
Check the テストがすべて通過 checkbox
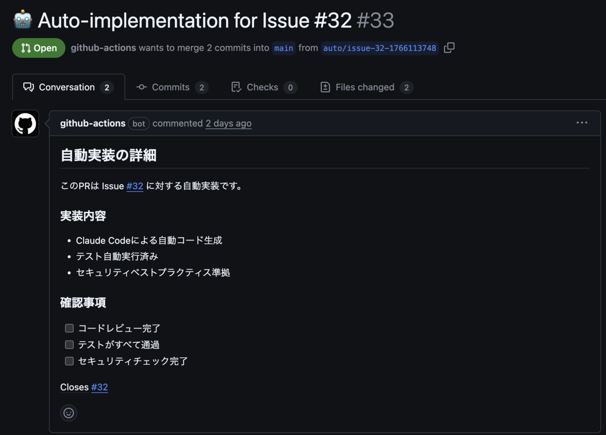coord(69,345)
